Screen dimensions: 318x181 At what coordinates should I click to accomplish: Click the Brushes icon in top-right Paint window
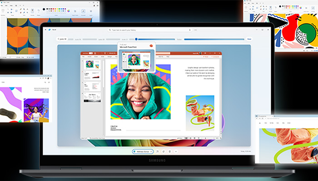click(271, 8)
